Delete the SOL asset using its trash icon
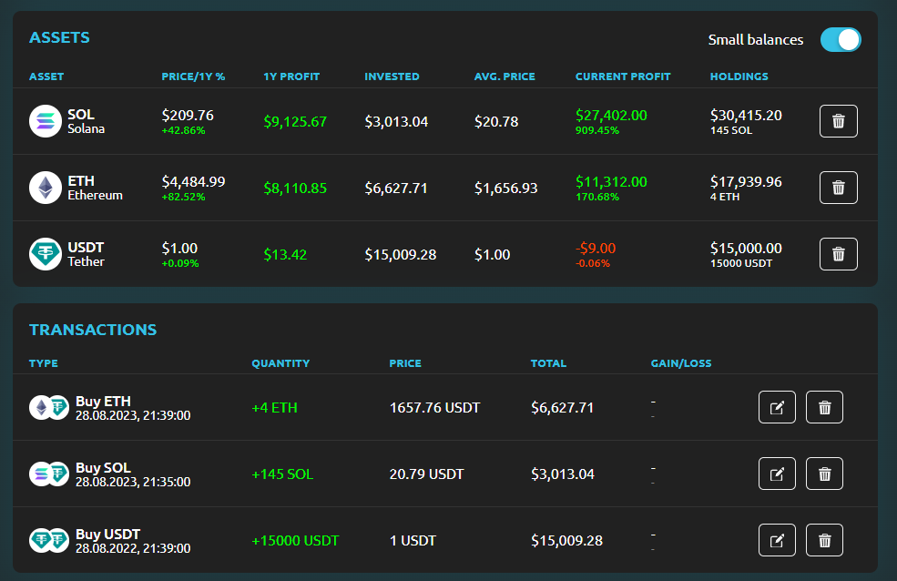 coord(838,120)
